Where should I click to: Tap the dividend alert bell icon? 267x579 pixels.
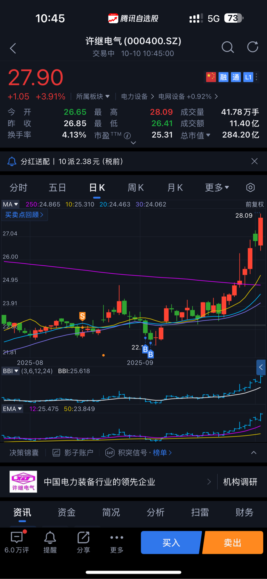12,161
